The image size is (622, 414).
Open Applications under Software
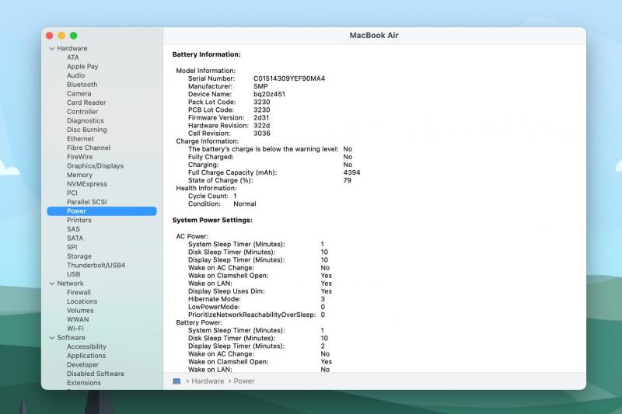point(86,356)
